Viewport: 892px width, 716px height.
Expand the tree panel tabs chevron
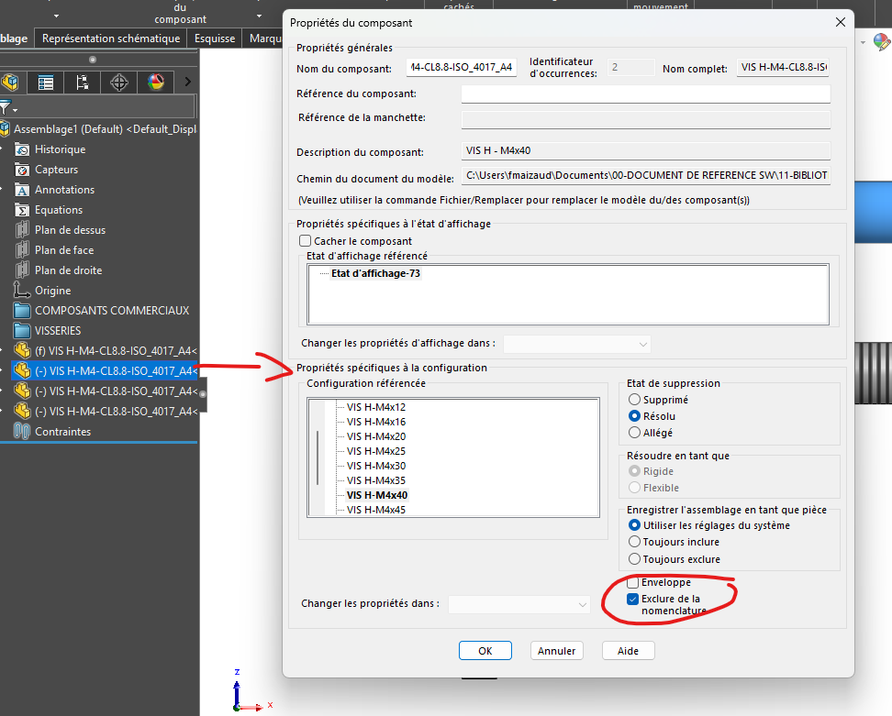coord(187,83)
